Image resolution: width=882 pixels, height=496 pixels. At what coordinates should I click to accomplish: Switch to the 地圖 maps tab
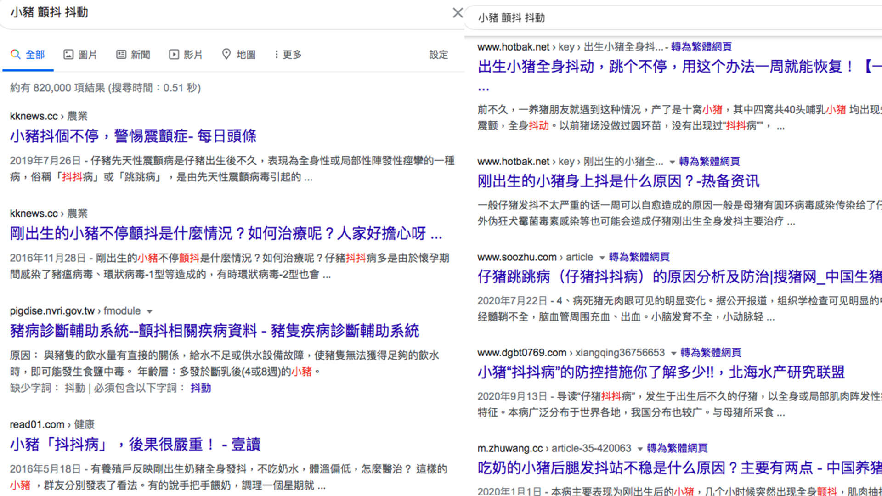click(x=238, y=55)
